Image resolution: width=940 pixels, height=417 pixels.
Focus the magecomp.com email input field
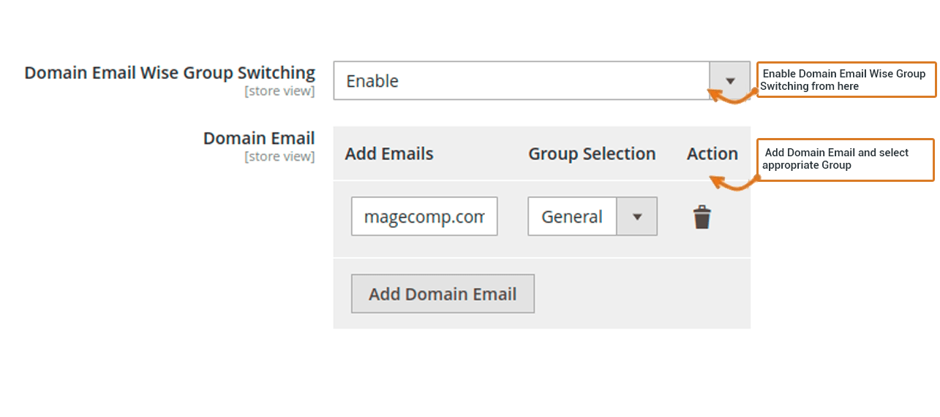coord(424,216)
